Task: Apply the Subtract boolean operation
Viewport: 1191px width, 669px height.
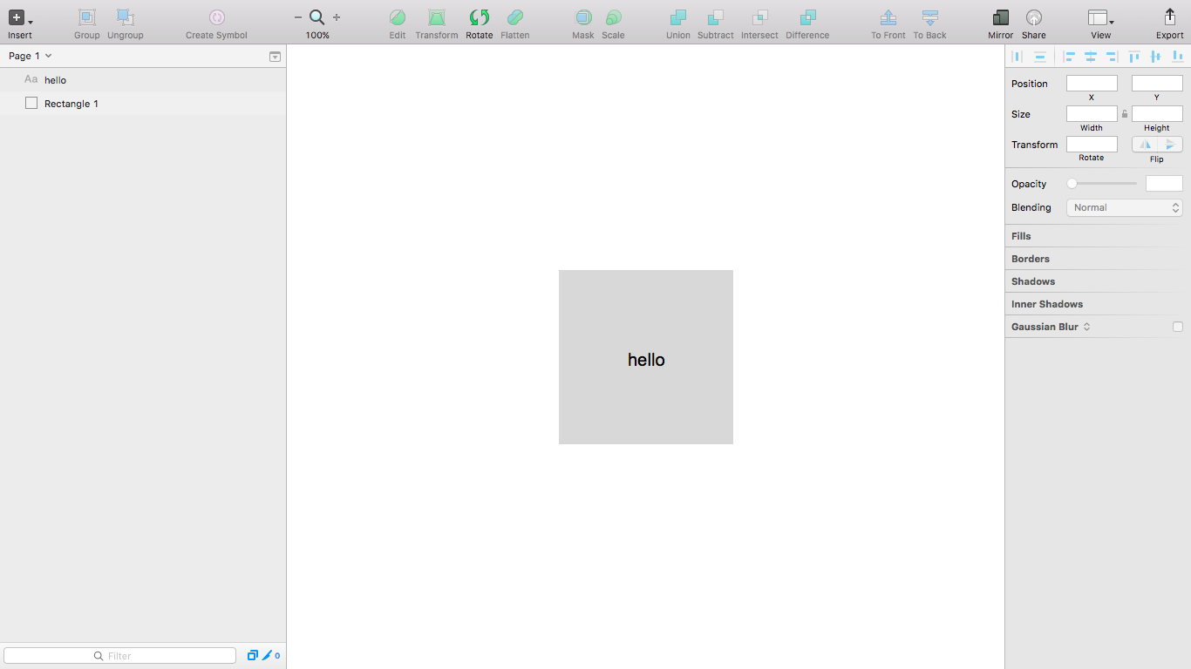Action: pos(716,17)
